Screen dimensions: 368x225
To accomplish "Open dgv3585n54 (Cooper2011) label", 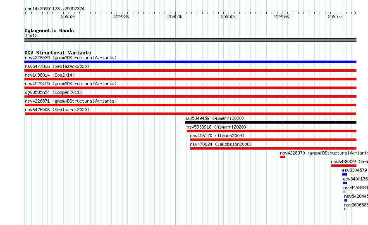I will (x=53, y=92).
